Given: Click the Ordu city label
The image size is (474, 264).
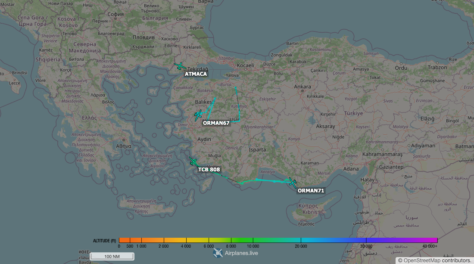Looking at the screenshot, I should pyautogui.click(x=401, y=68).
